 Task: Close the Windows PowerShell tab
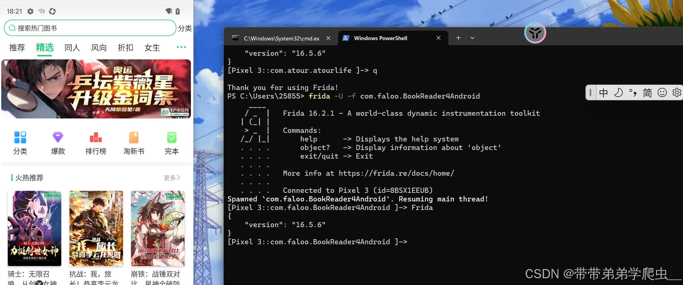pyautogui.click(x=439, y=38)
